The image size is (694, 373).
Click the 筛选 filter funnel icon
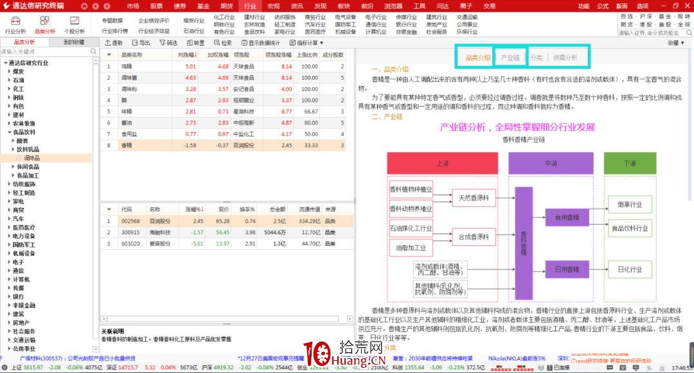(x=163, y=43)
